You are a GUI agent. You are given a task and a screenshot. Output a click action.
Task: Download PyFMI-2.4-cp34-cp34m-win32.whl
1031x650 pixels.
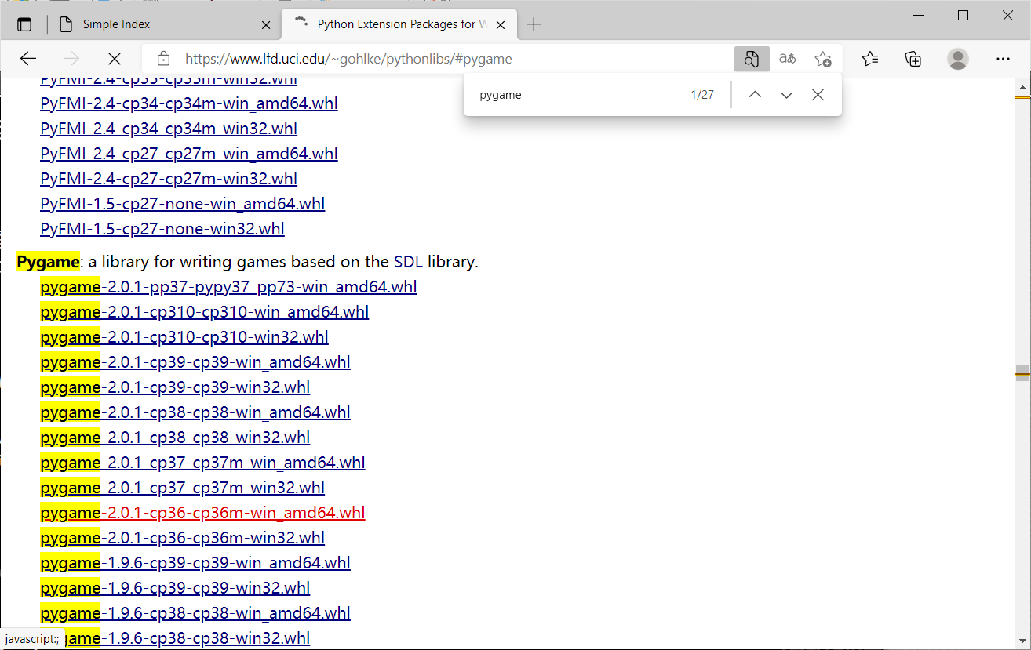[169, 129]
